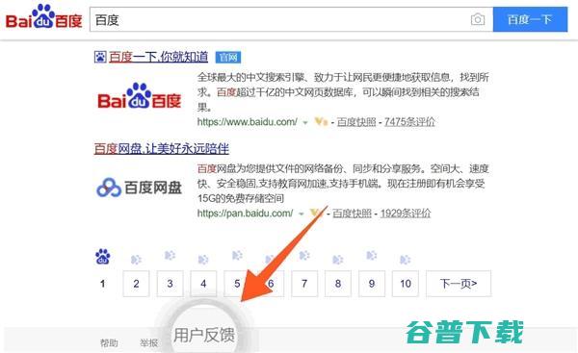Open the Baidu logo thumbnail in first result

(x=140, y=96)
